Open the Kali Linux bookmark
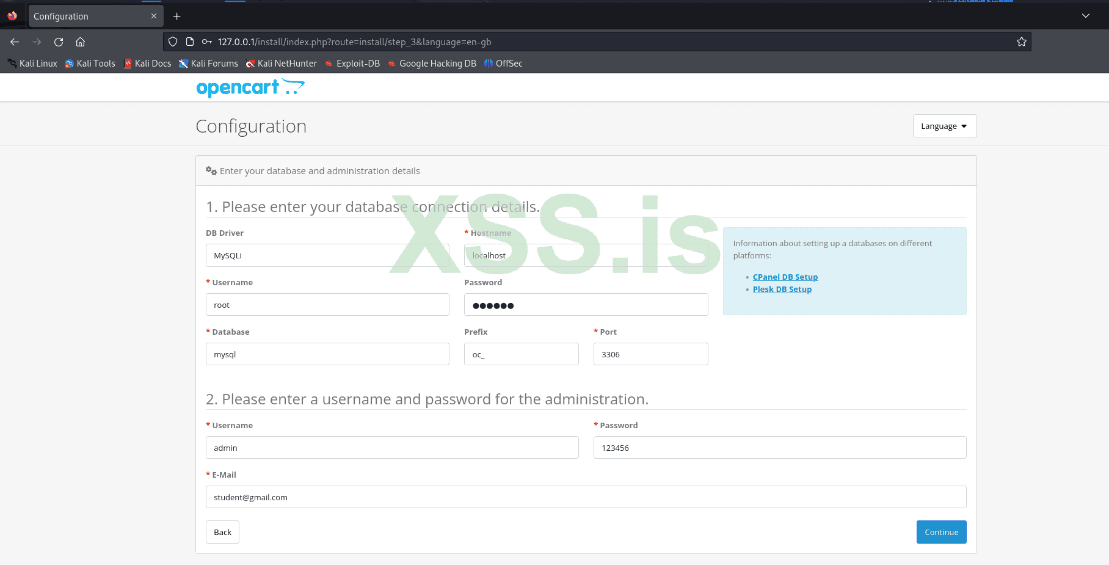This screenshot has width=1109, height=565. [x=32, y=64]
